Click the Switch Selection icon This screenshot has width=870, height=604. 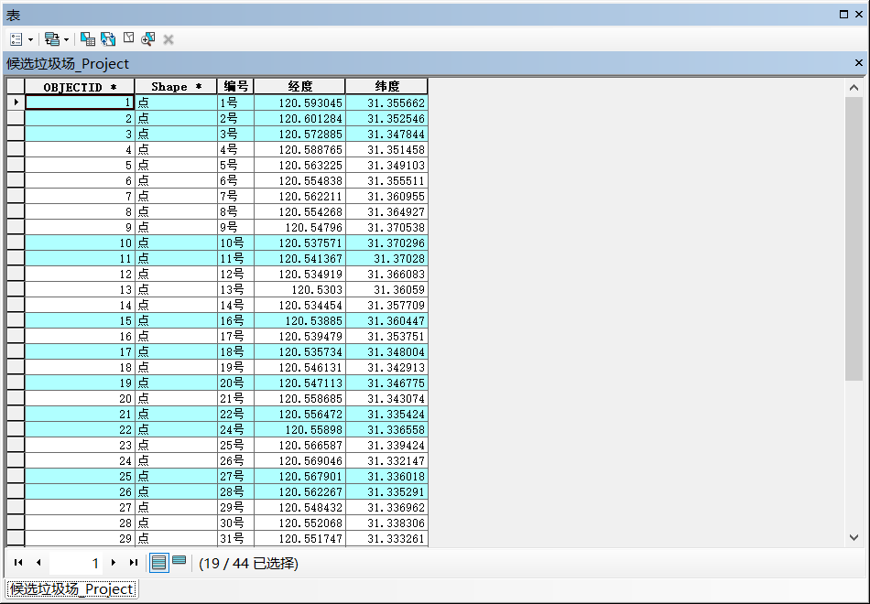108,38
